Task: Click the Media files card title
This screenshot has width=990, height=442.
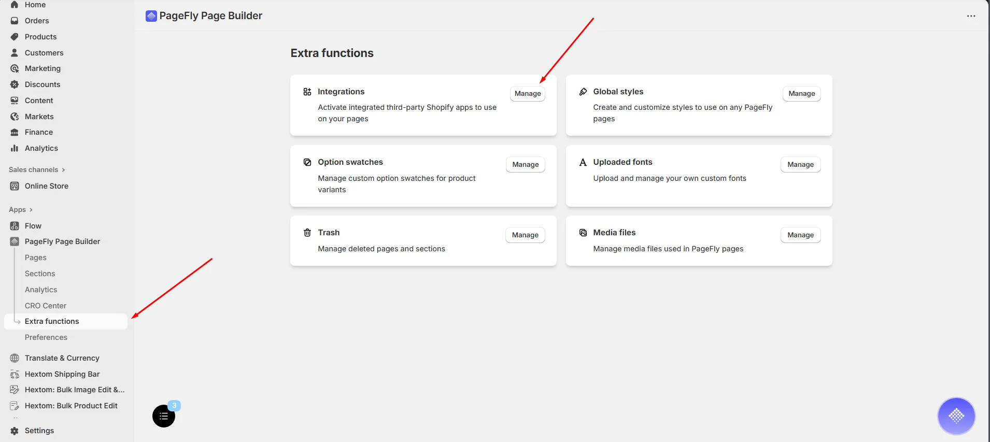Action: pos(614,233)
